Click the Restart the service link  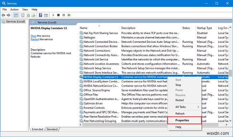tap(35, 39)
